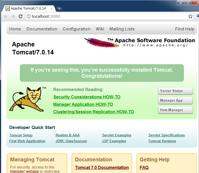Open the wrench settings menu
Image resolution: width=199 pixels, height=173 pixels.
[198, 16]
